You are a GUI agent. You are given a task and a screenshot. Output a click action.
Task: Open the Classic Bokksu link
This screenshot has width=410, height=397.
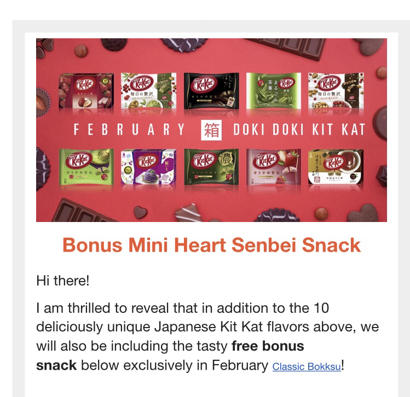coord(307,366)
